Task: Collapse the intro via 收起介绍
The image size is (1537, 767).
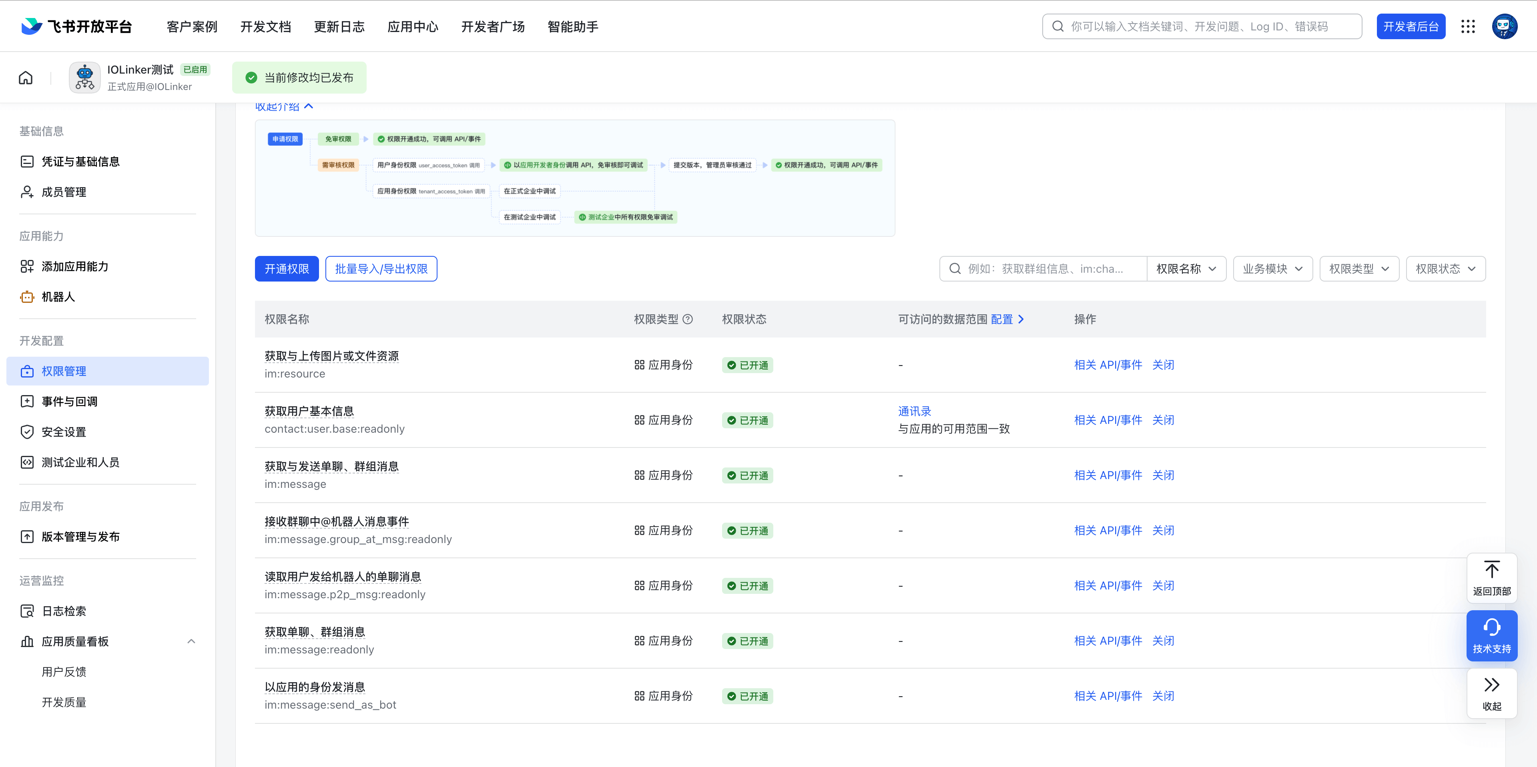Action: click(284, 107)
